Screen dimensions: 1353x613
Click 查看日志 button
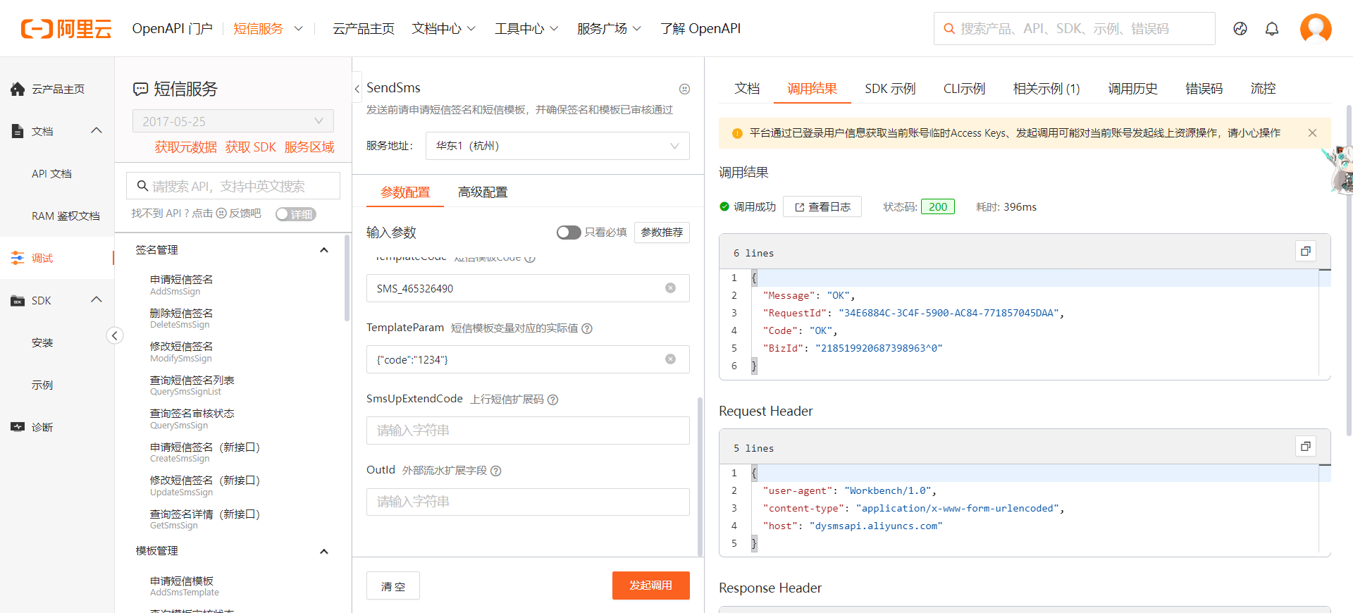click(822, 206)
